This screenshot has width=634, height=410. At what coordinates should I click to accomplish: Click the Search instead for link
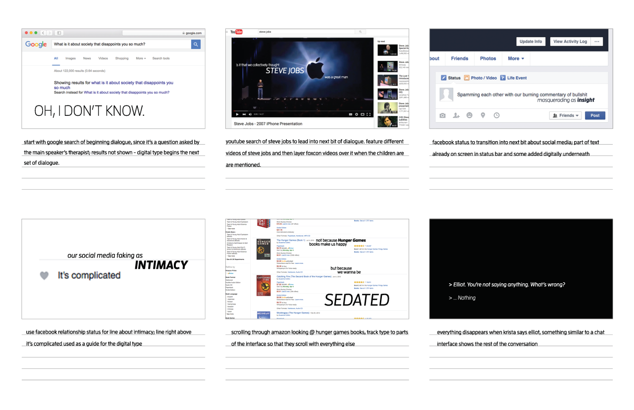(x=126, y=92)
